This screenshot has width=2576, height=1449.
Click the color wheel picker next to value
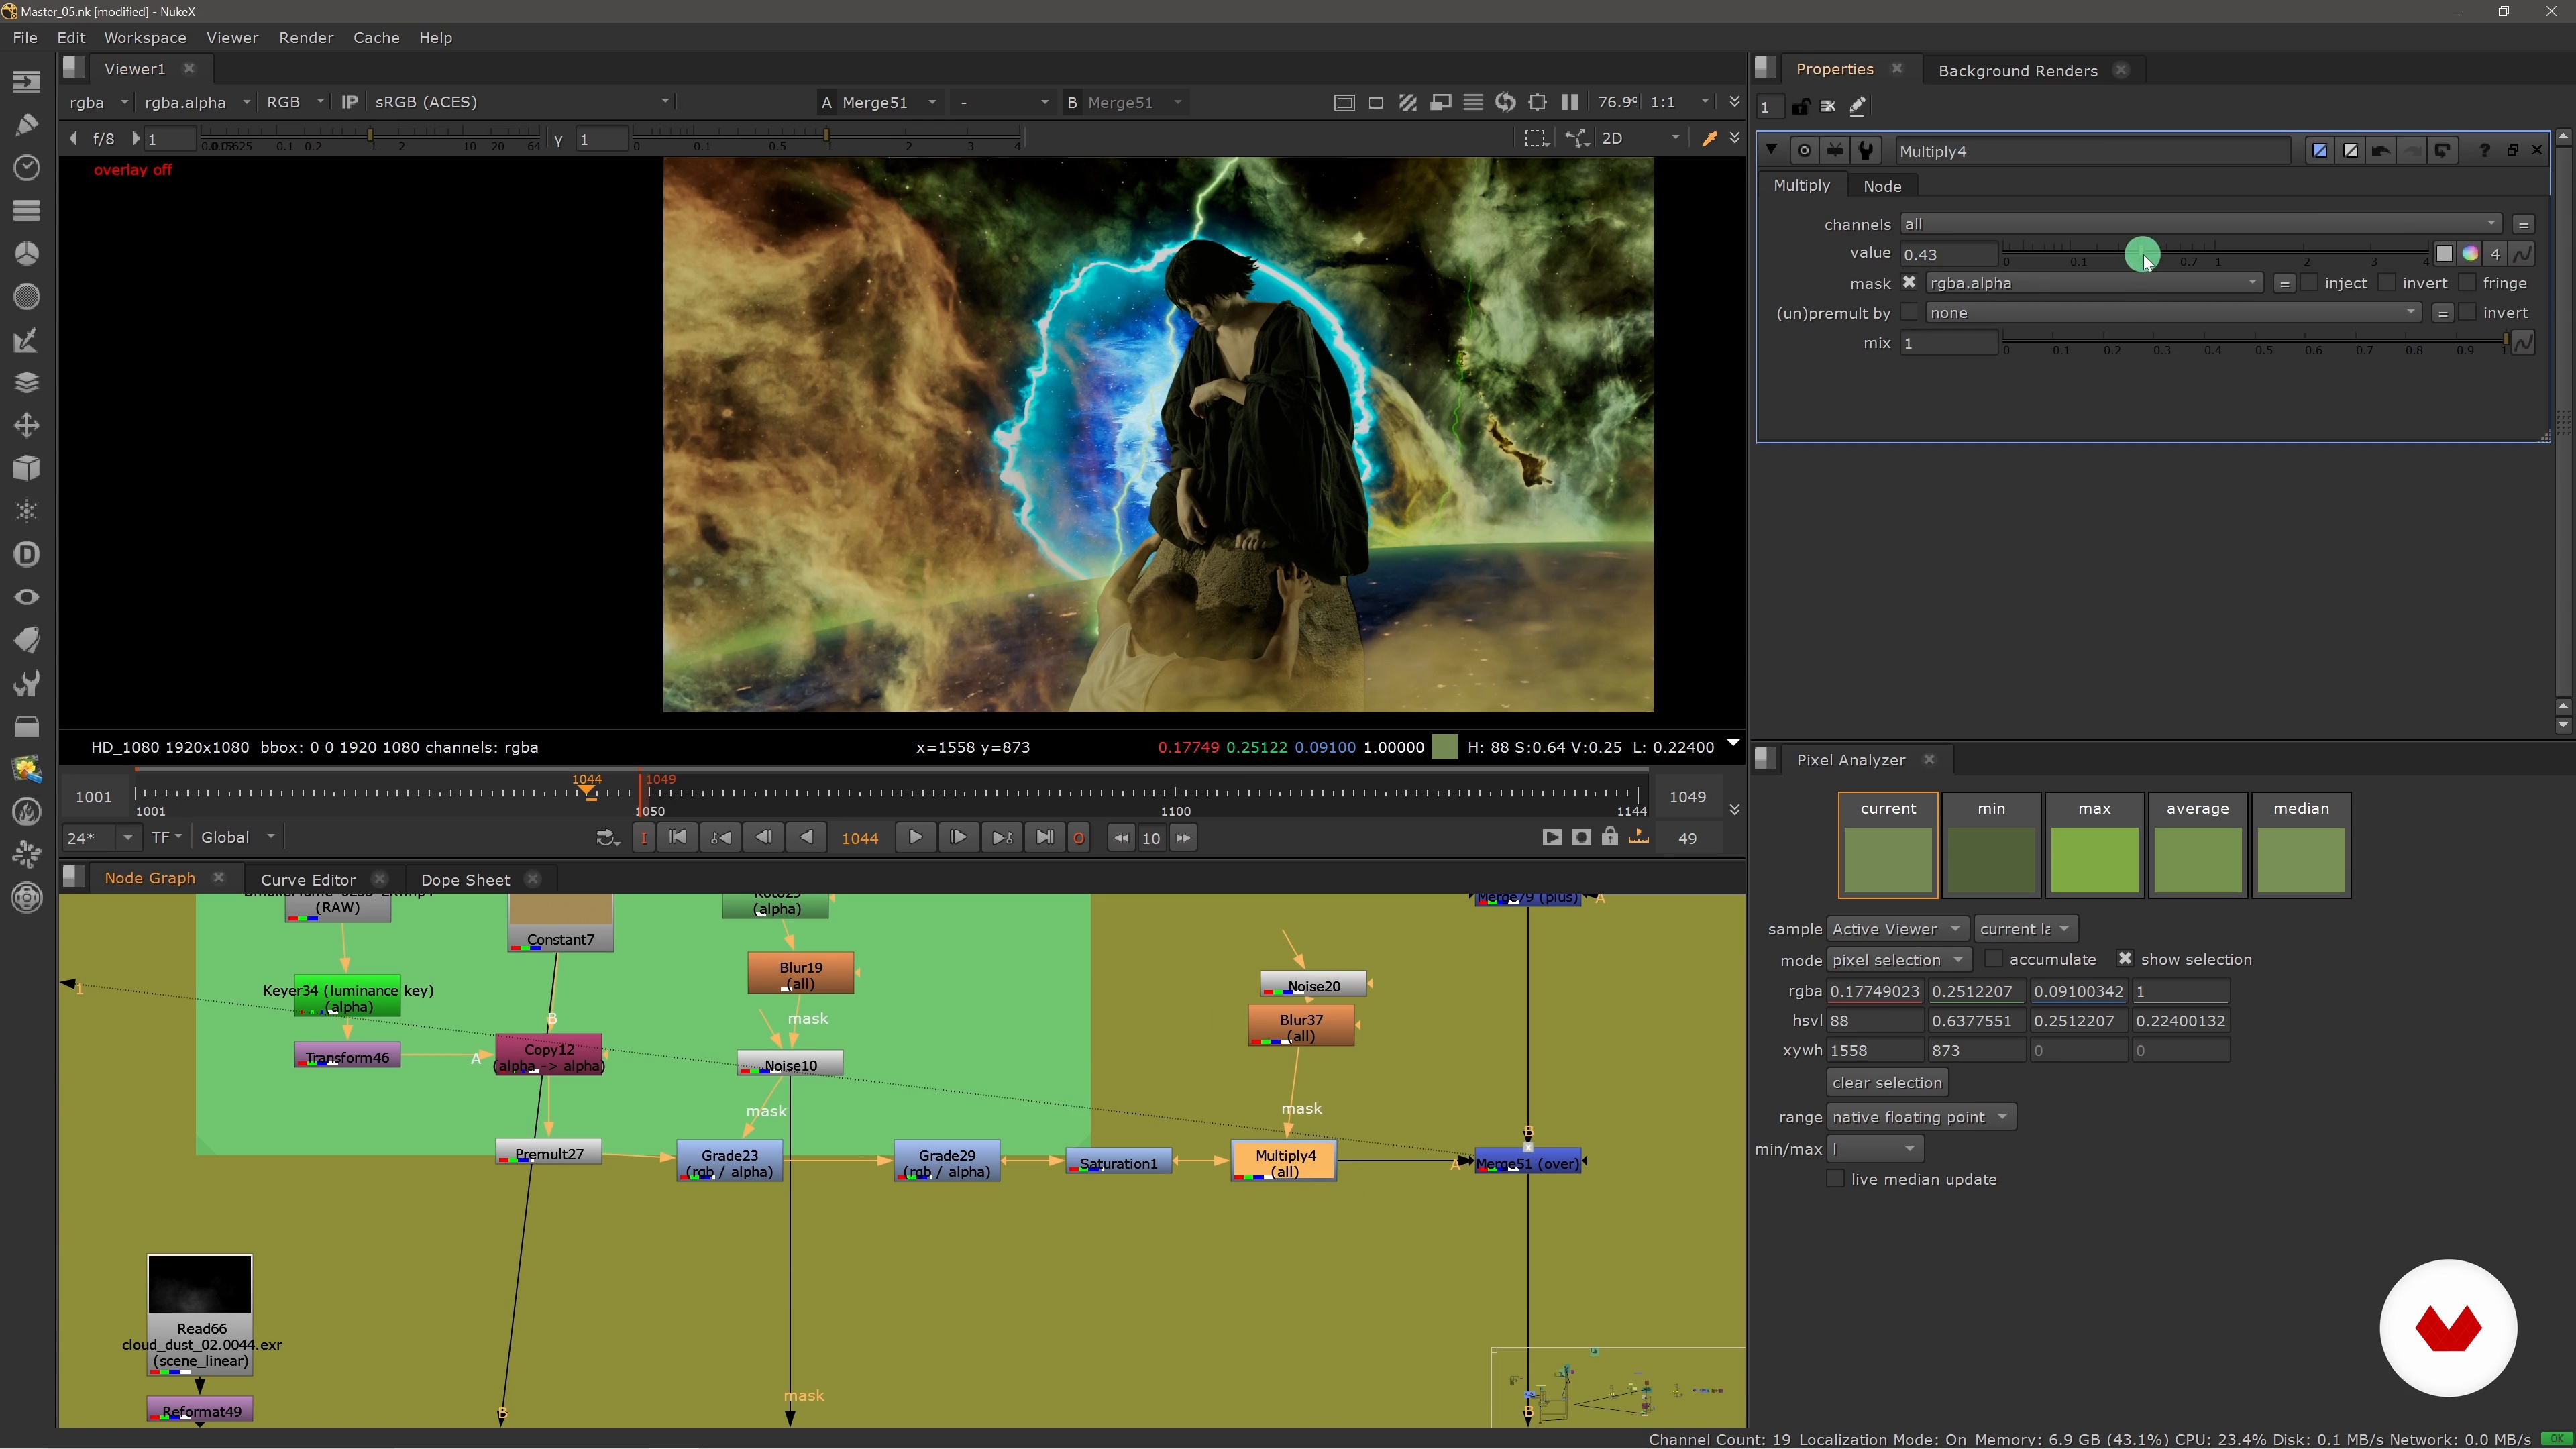[2470, 254]
